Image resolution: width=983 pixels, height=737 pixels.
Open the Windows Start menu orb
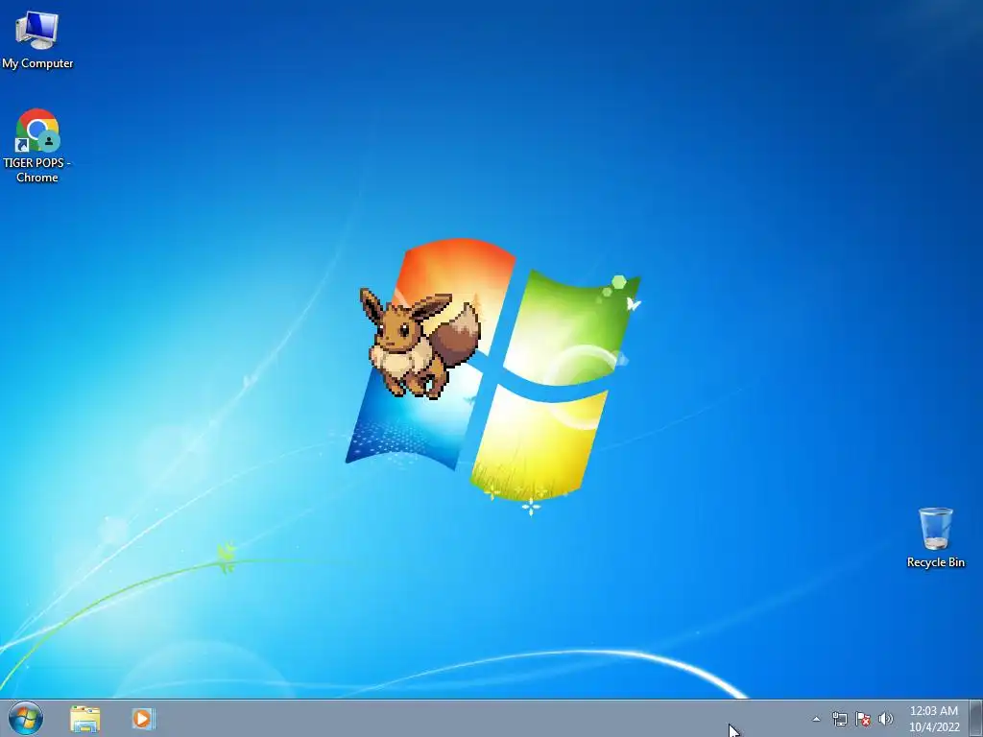(x=26, y=718)
